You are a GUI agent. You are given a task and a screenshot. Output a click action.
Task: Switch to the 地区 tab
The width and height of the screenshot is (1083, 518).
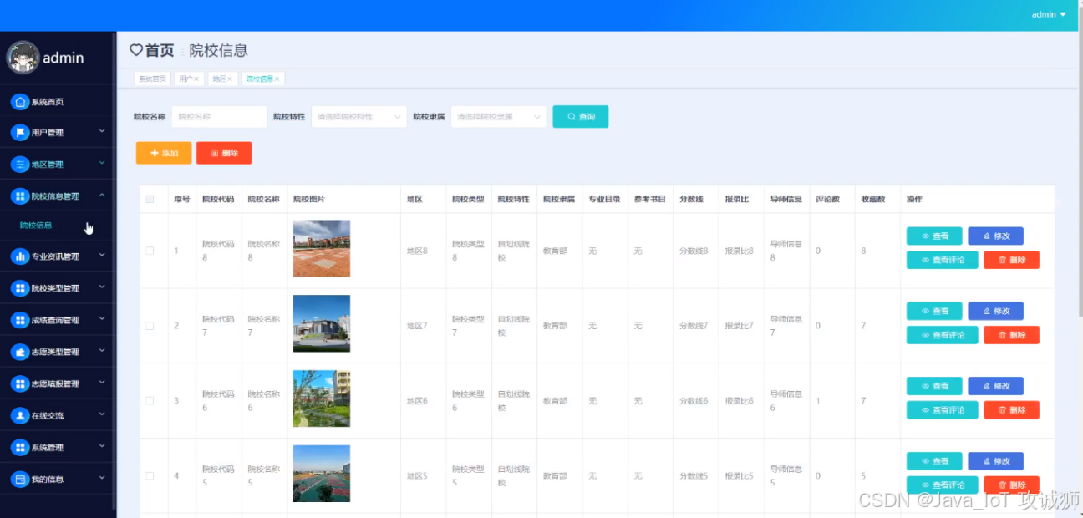tap(219, 79)
